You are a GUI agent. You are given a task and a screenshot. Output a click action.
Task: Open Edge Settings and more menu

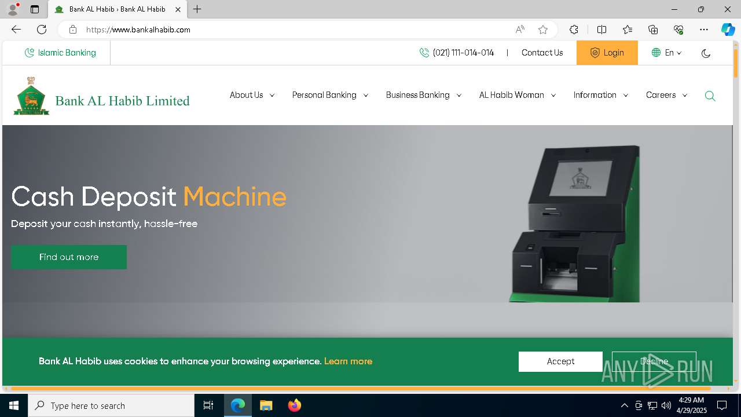(704, 30)
